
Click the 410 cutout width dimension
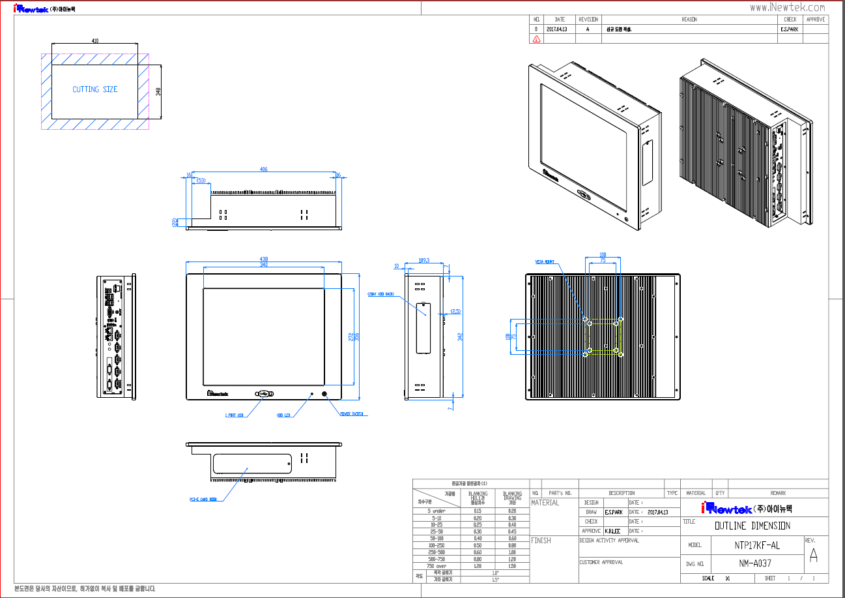click(x=95, y=41)
